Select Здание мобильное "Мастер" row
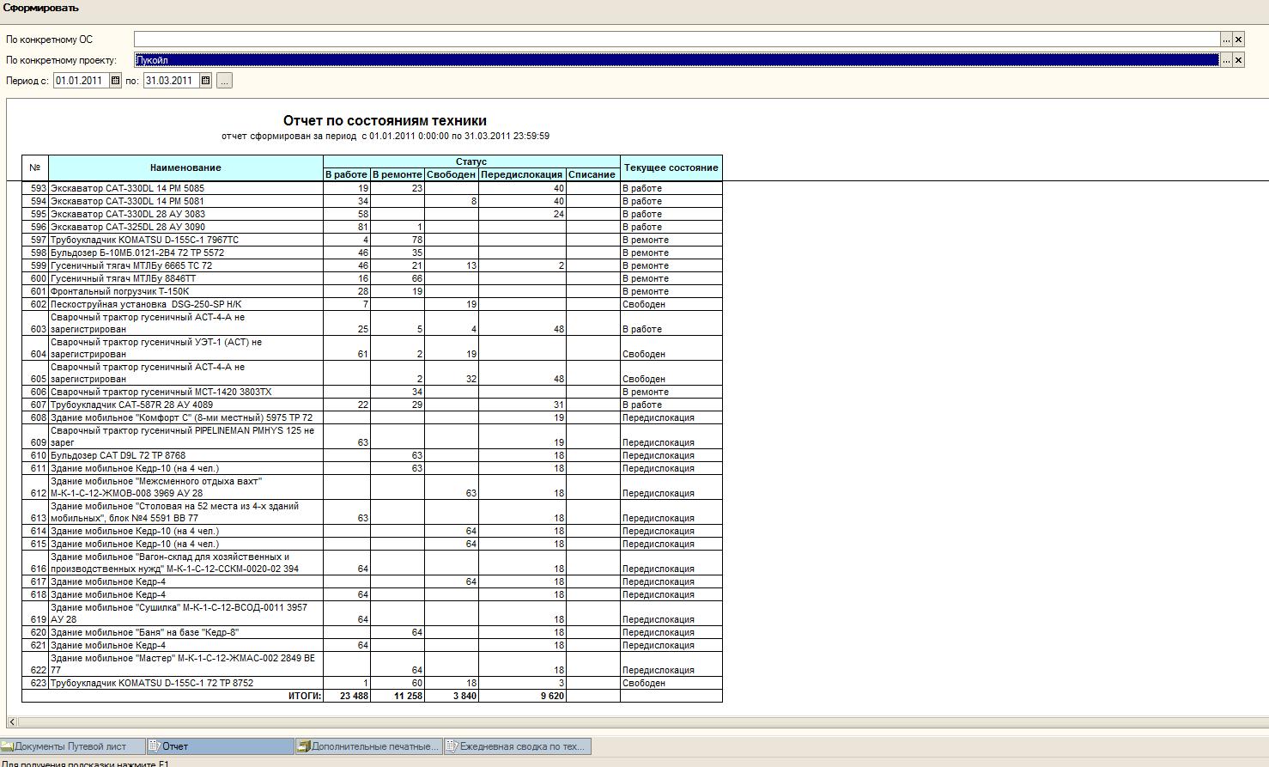 (x=372, y=664)
